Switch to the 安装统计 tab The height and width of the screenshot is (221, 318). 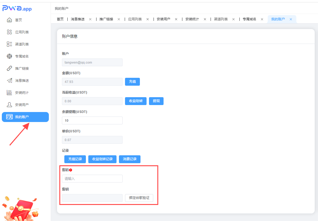coord(192,19)
